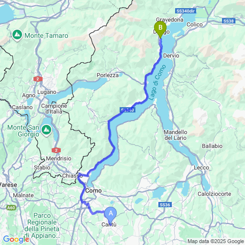
Task: Click the Colico town label
Action: coord(195,24)
